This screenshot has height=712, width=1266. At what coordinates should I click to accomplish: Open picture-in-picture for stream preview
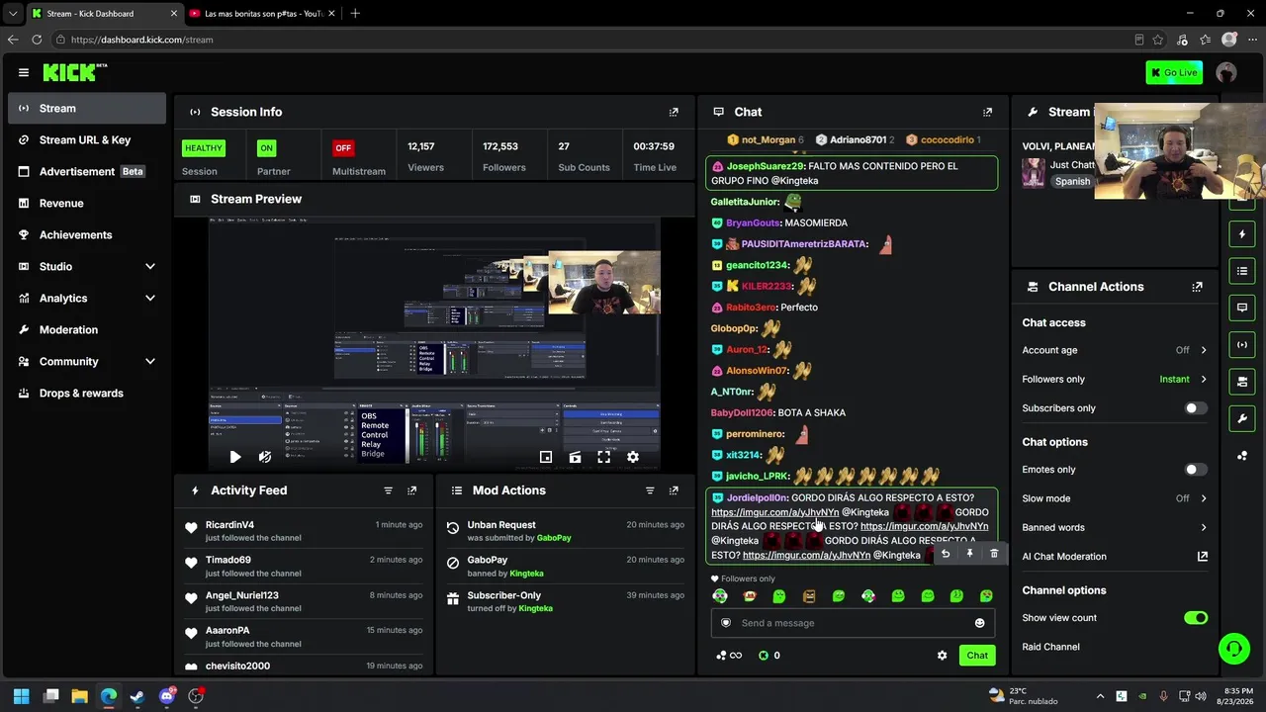pyautogui.click(x=546, y=457)
